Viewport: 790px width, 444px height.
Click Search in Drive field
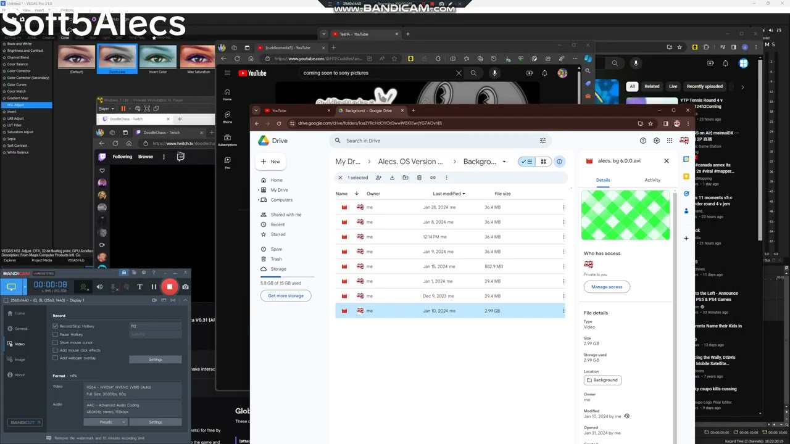(x=439, y=141)
